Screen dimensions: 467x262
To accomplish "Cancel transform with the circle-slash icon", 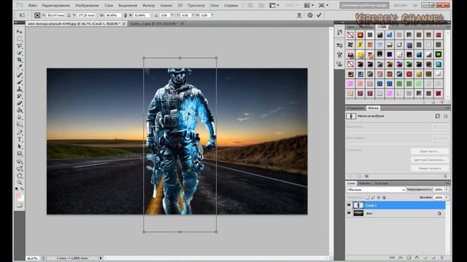I will (x=310, y=15).
